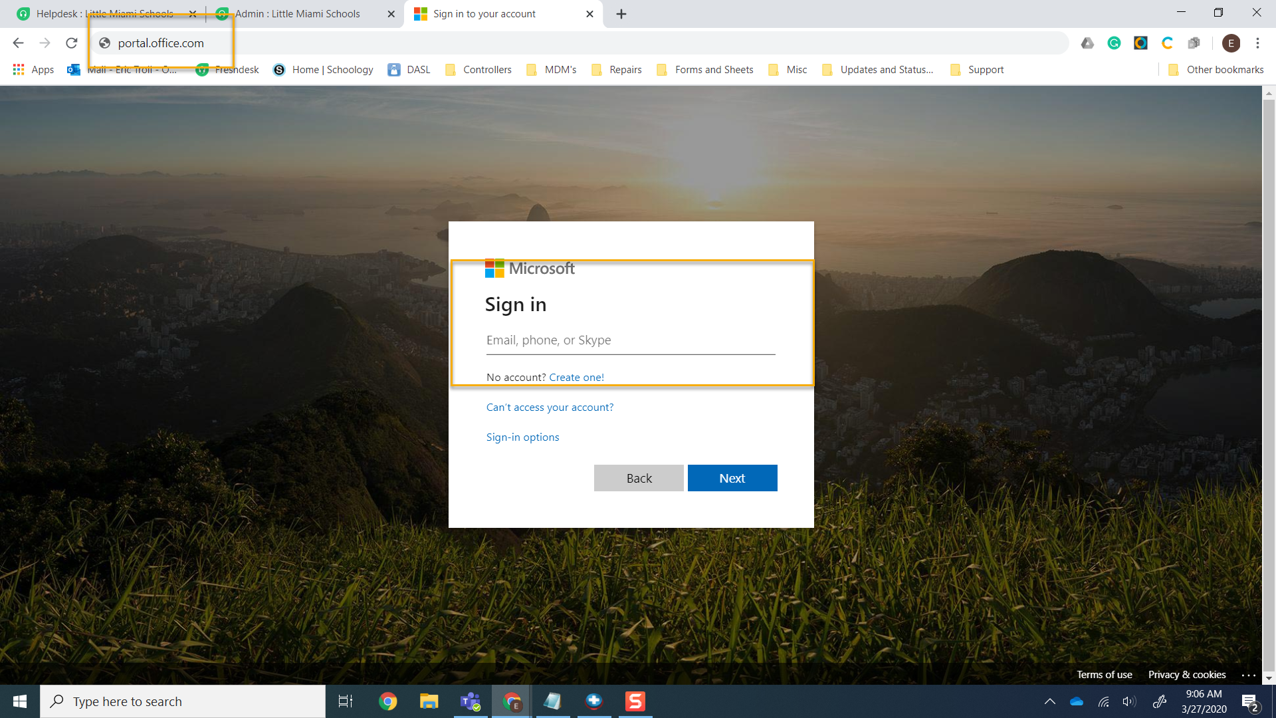
Task: Open Microsoft Teams from the taskbar
Action: pos(471,701)
